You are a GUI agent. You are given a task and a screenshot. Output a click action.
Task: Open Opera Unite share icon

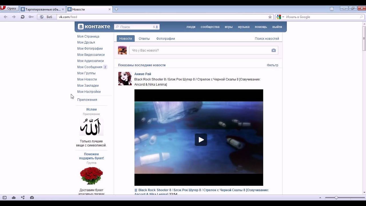(23, 197)
